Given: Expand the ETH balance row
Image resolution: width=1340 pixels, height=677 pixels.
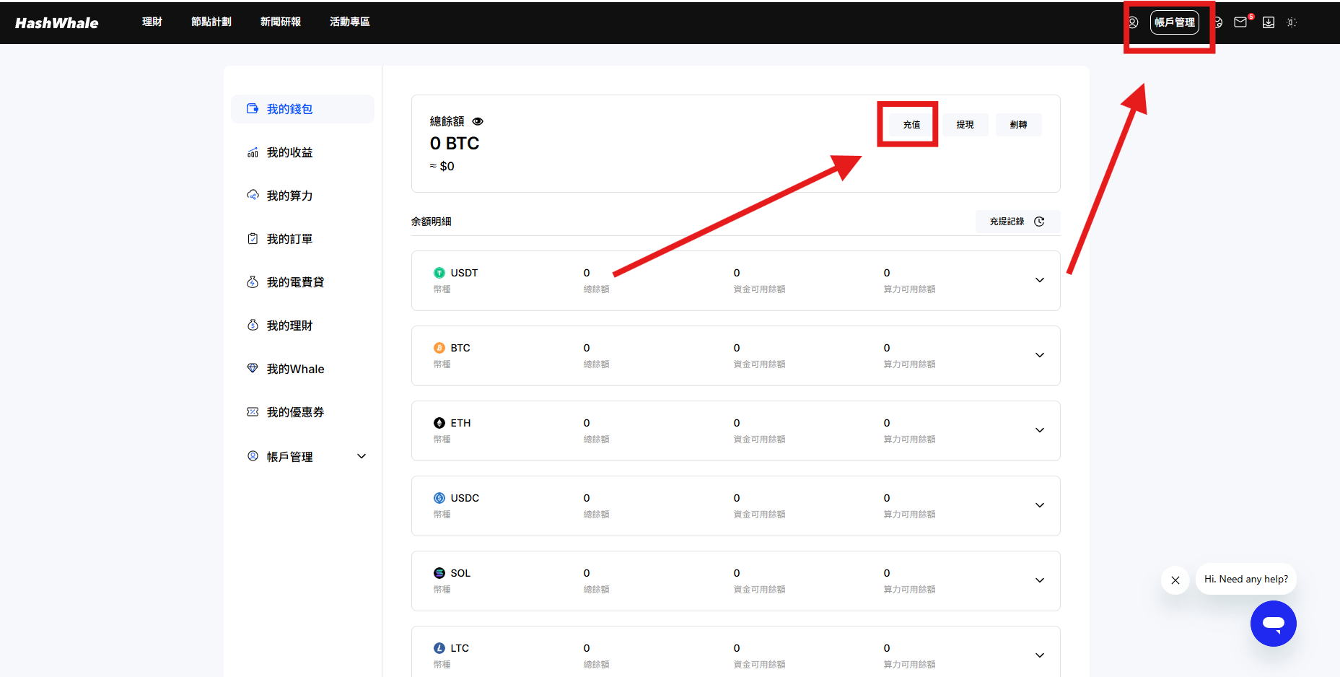Looking at the screenshot, I should click(x=1040, y=430).
